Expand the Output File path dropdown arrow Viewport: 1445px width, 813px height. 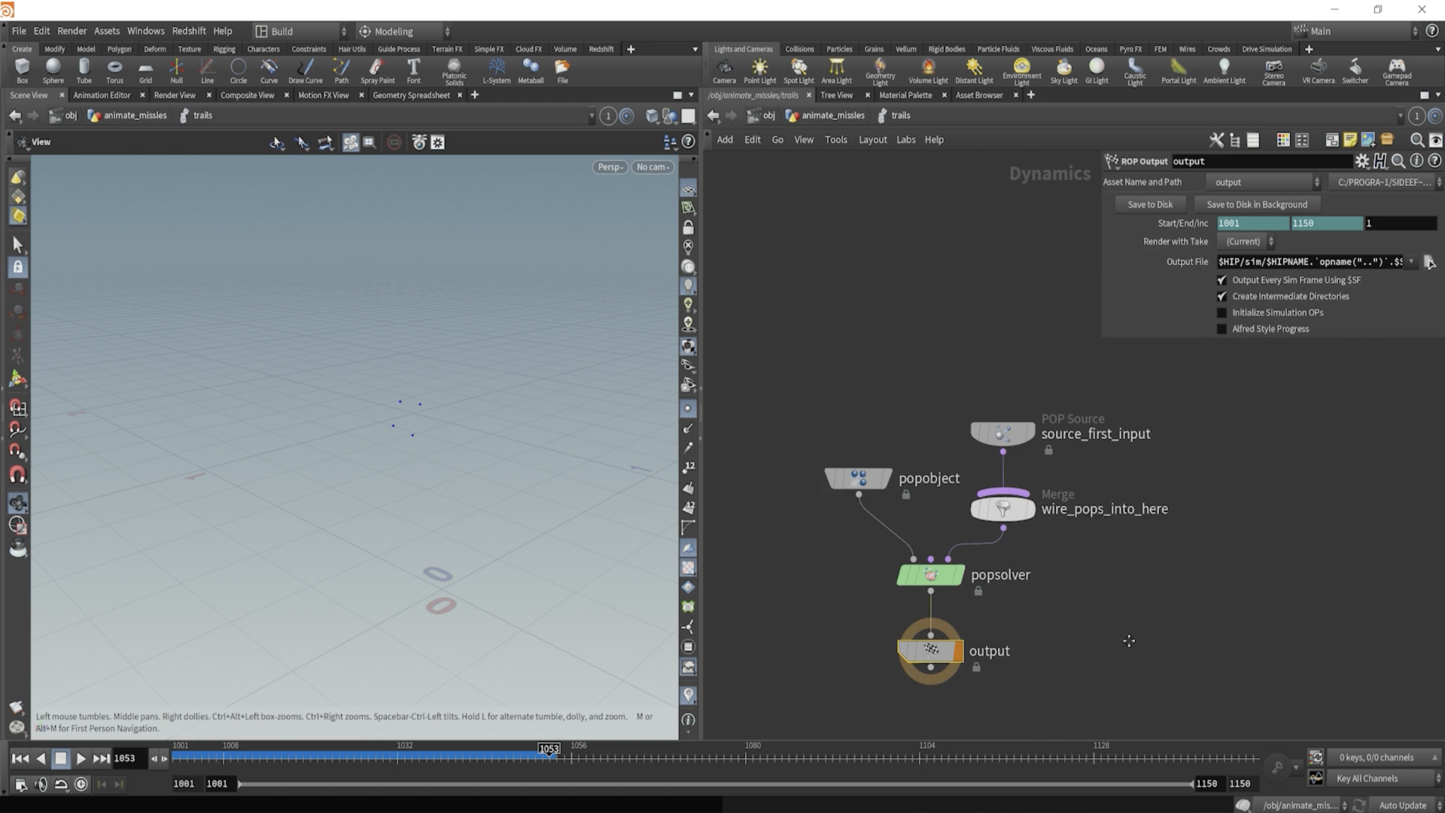point(1411,262)
